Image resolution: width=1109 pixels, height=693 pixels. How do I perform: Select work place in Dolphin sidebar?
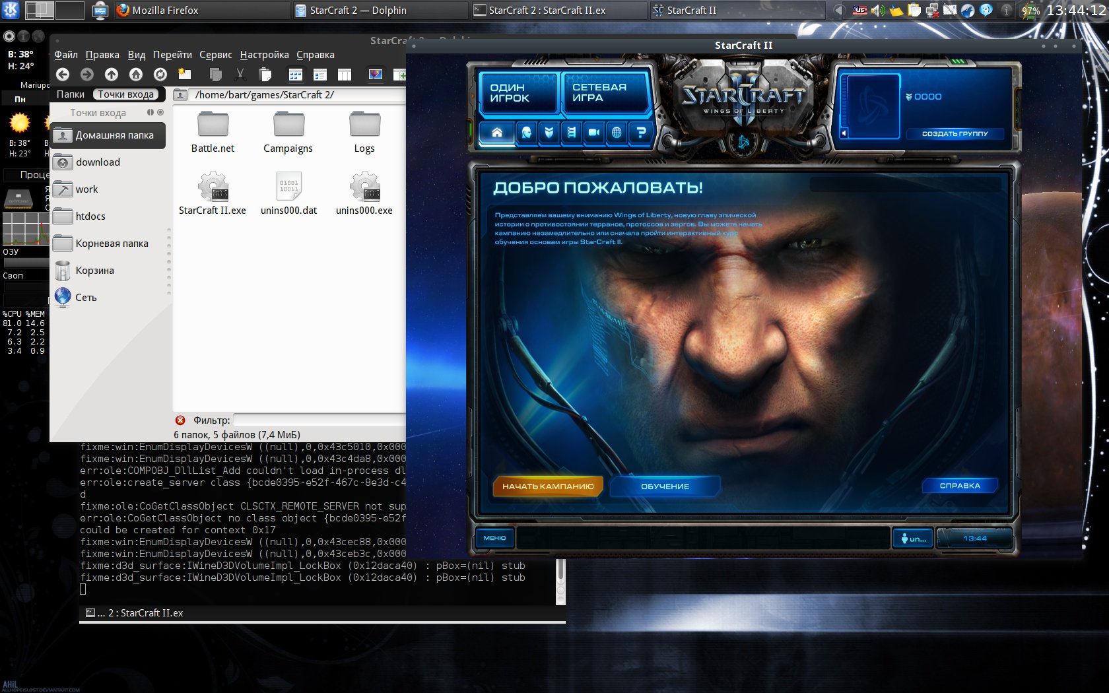108,189
